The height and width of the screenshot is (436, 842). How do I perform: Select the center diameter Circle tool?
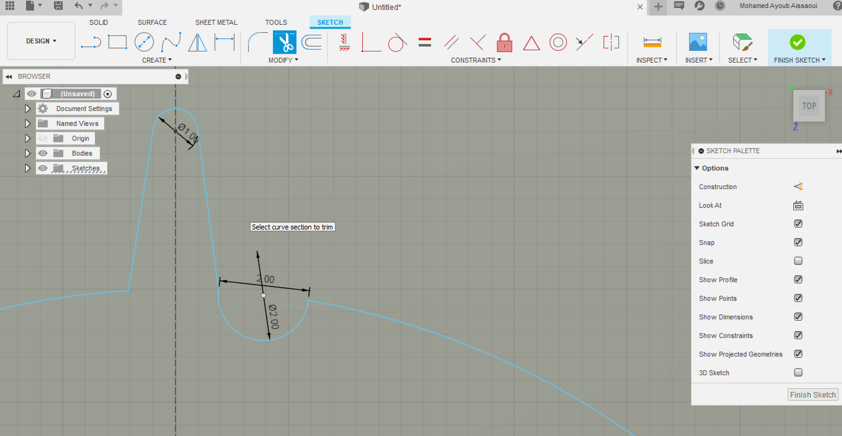[144, 42]
